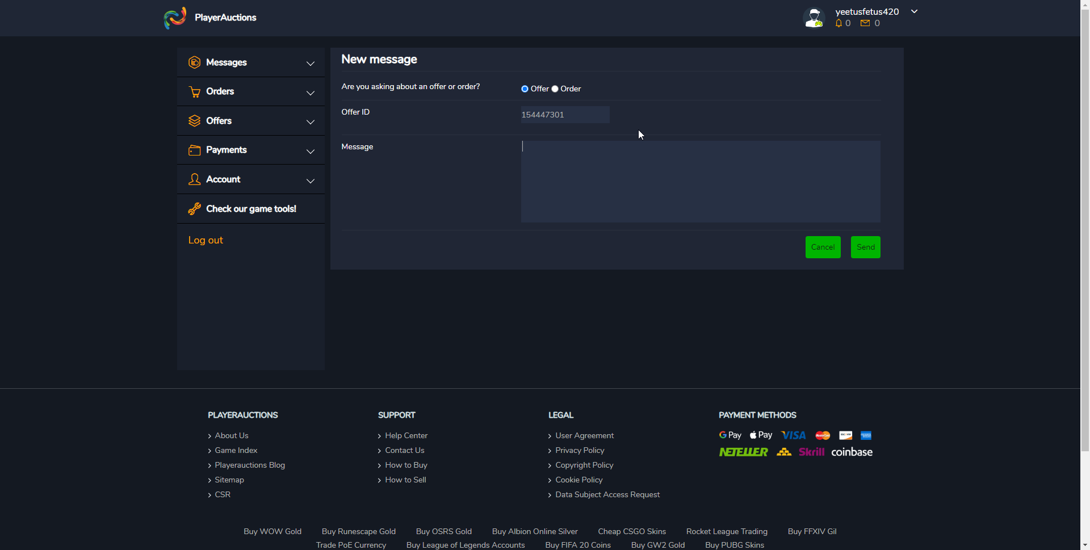Open the username dropdown arrow
The width and height of the screenshot is (1090, 550).
(x=914, y=11)
